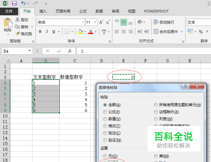Switch to the 插入 Insert tab
Viewport: 211px width, 162px height.
(43, 11)
